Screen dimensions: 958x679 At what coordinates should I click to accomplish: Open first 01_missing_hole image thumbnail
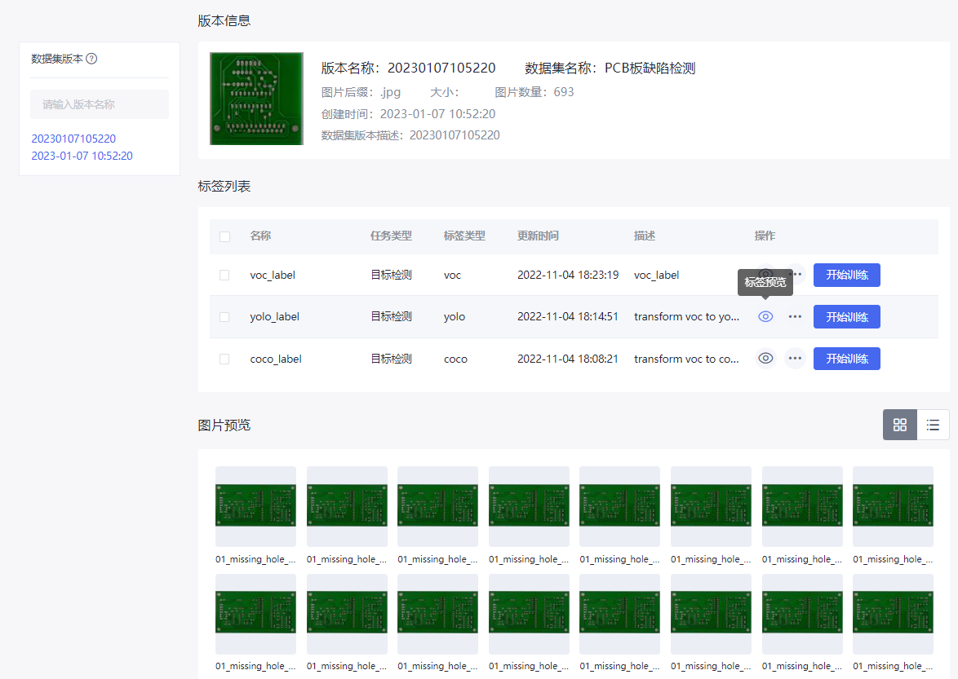(x=255, y=506)
